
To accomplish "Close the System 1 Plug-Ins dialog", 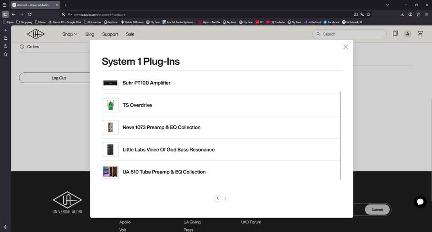I will click(346, 47).
